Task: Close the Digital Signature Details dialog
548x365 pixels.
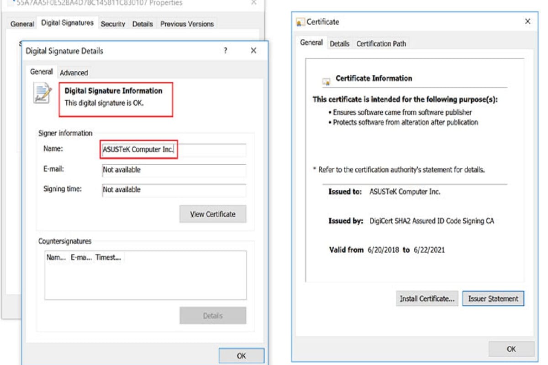Action: (x=253, y=51)
